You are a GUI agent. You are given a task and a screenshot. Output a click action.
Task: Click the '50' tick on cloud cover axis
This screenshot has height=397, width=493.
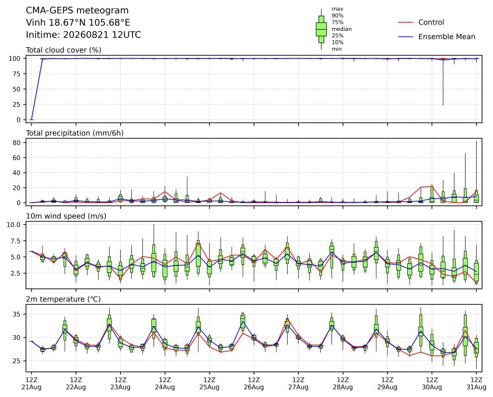pos(17,89)
